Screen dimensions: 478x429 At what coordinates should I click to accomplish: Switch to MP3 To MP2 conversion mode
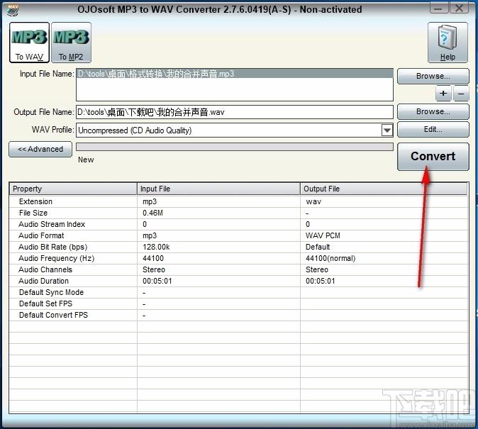[71, 43]
